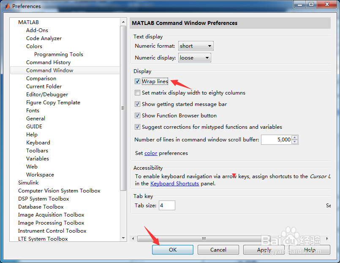Open the Keyboard Shortcuts link
This screenshot has height=263, width=340.
[174, 184]
